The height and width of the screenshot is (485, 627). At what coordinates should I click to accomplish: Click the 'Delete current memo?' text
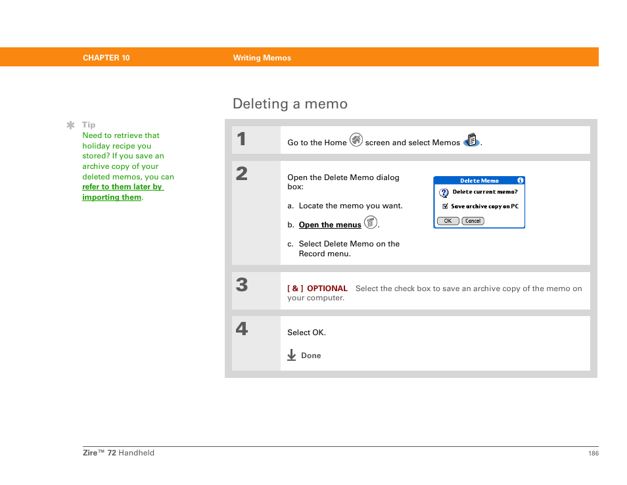[x=485, y=192]
